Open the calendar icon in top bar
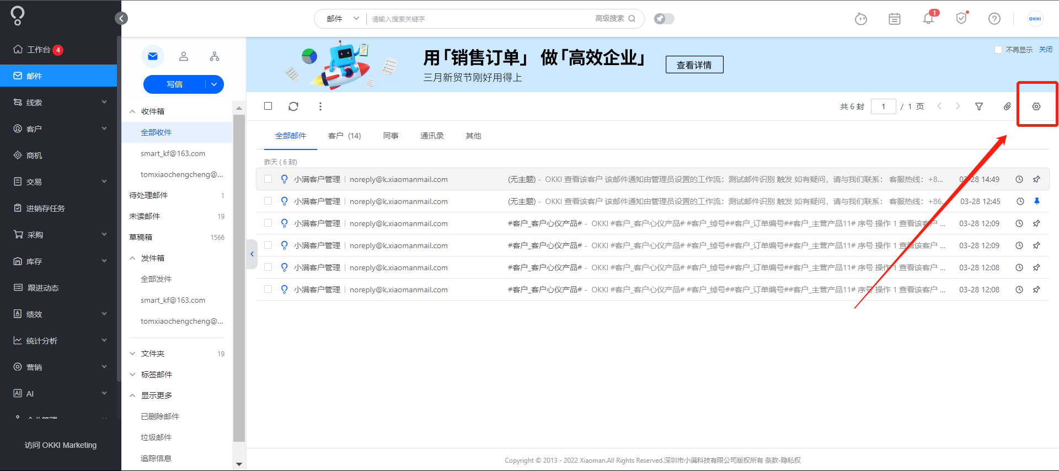 coord(895,19)
